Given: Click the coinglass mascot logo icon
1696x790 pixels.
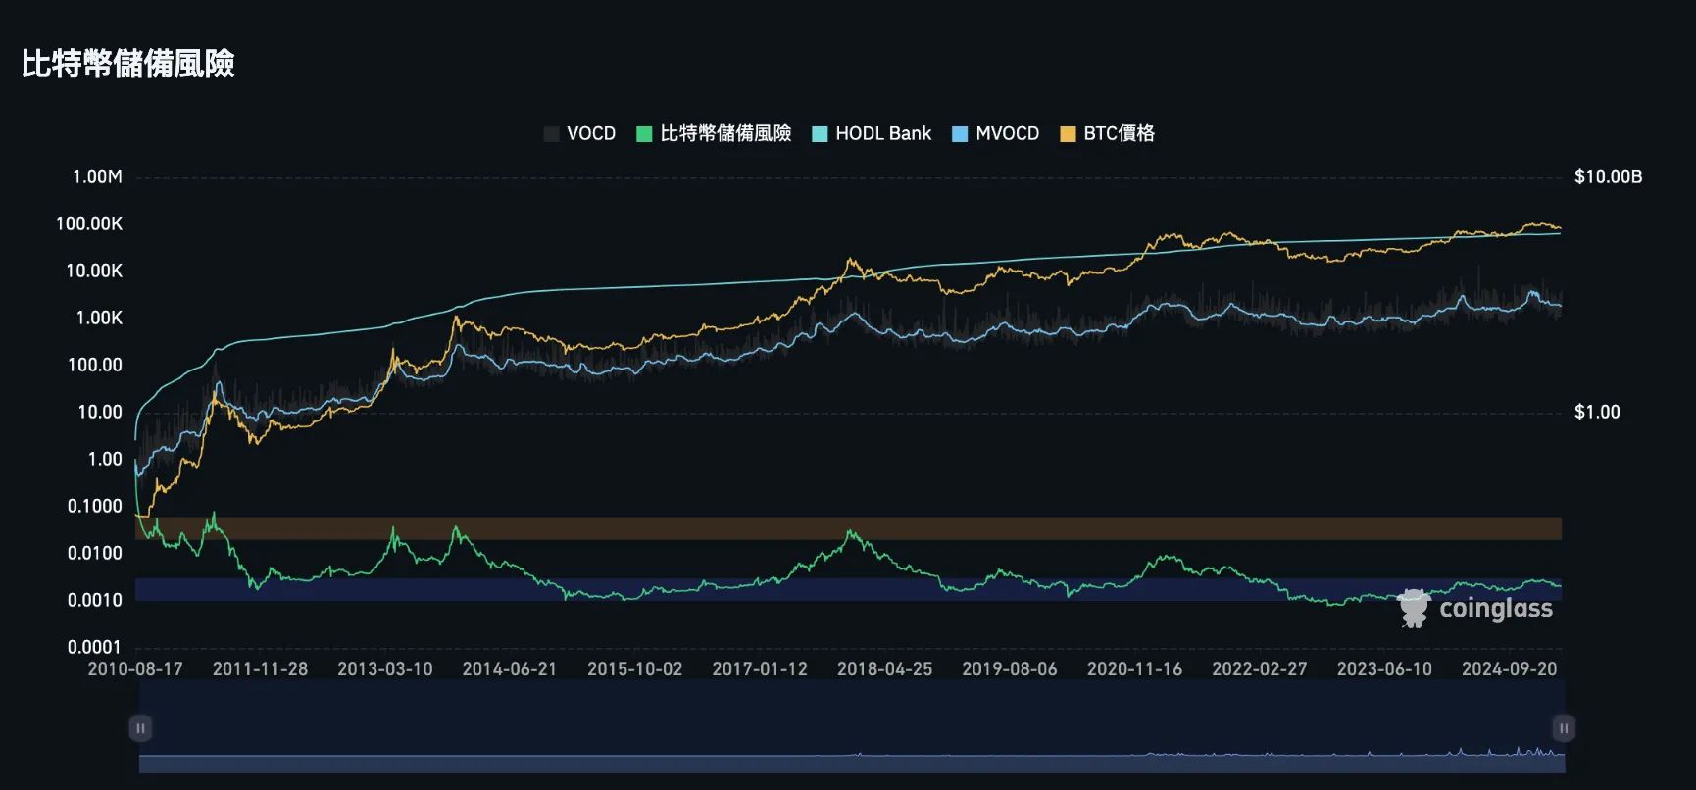Looking at the screenshot, I should pos(1414,609).
